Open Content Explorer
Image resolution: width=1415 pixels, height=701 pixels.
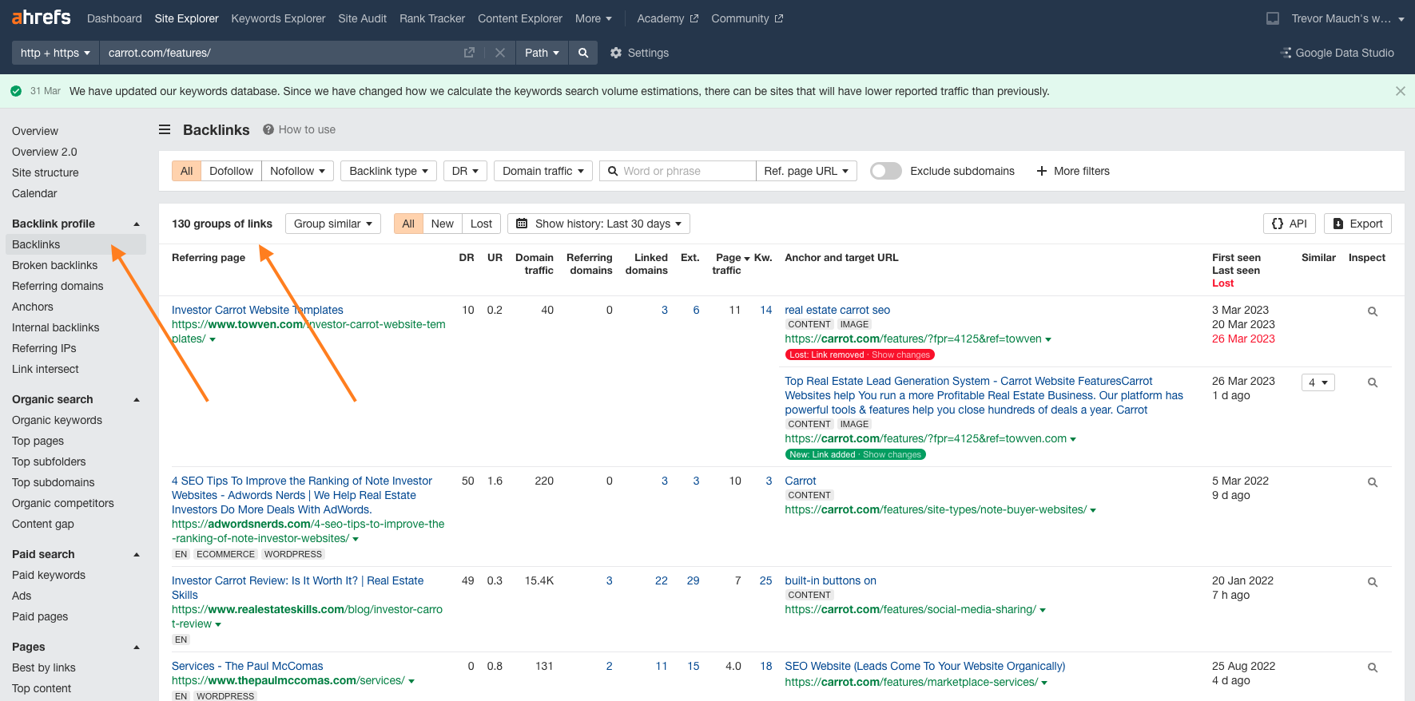point(520,18)
